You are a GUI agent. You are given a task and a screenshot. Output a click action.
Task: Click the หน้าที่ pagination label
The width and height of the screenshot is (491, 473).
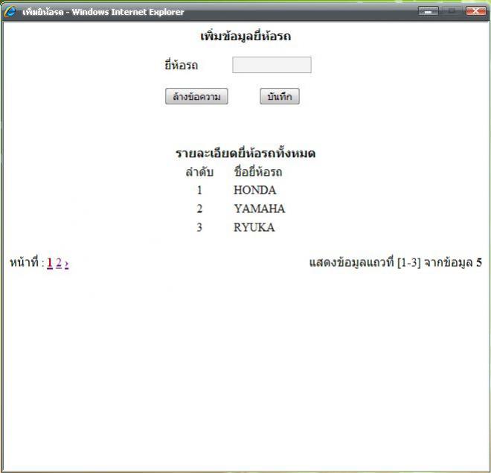coord(24,262)
